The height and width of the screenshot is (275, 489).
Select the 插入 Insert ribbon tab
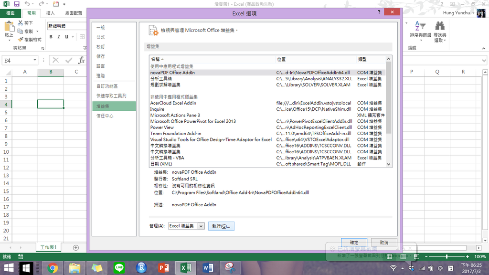point(50,13)
